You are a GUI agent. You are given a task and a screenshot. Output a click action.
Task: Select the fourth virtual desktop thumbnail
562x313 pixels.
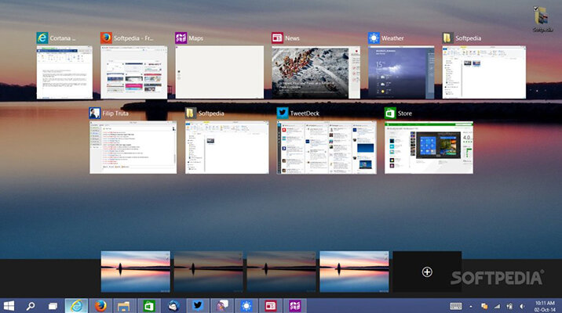pyautogui.click(x=354, y=272)
